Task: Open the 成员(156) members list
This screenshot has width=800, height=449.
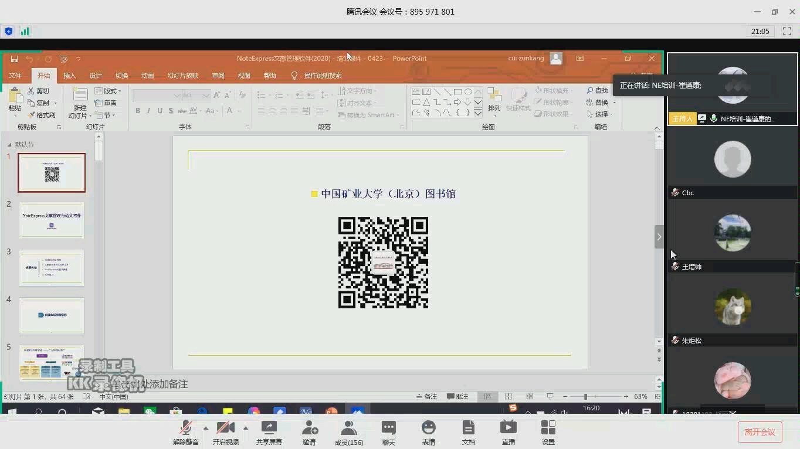Action: pos(348,433)
